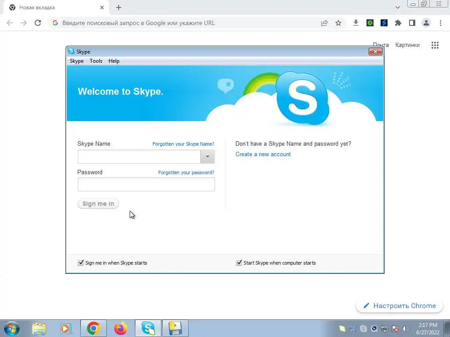Click Настроить Chrome button
Screen dimensions: 450x337
coord(400,306)
